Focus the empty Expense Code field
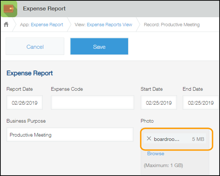 click(x=92, y=103)
